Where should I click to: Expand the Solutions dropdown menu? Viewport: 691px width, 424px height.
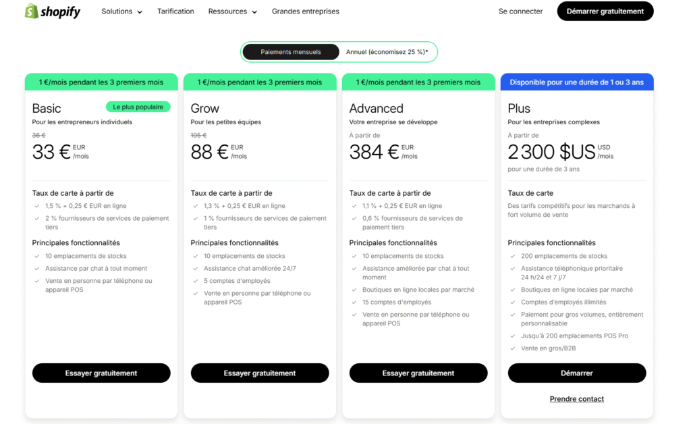pos(122,11)
